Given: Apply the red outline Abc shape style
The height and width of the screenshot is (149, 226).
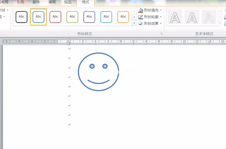Looking at the screenshot, I should pos(56,17).
